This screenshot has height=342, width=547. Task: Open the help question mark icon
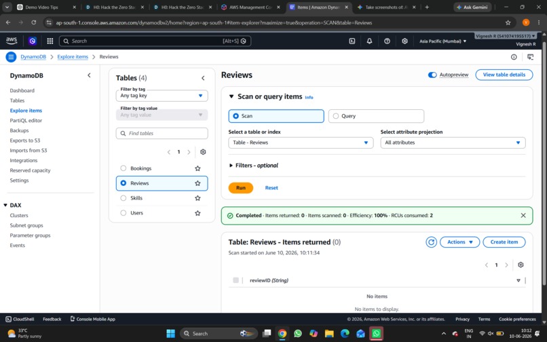tap(387, 41)
